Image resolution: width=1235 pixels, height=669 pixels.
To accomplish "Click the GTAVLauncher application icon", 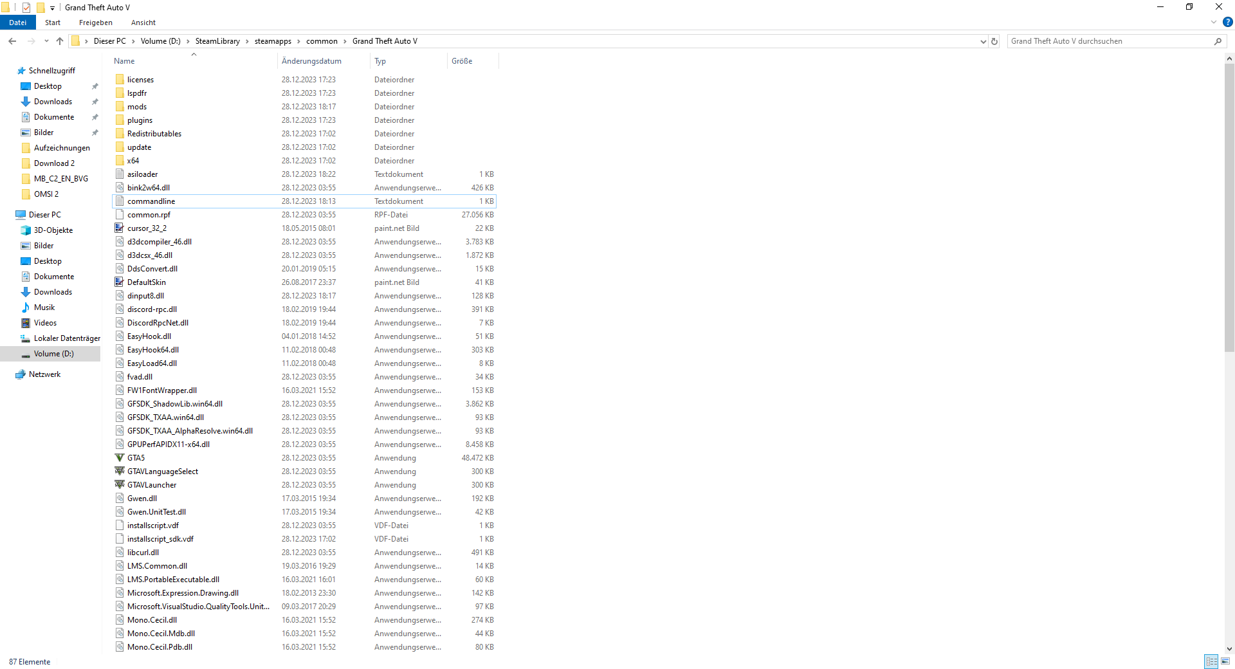I will (120, 485).
